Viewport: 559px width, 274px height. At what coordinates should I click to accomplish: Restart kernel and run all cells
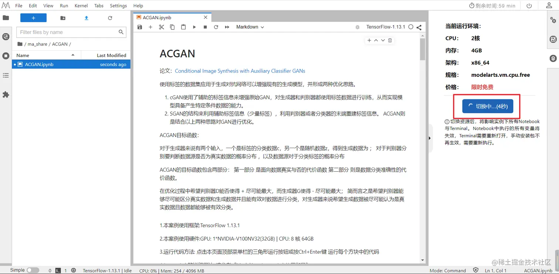(x=227, y=27)
